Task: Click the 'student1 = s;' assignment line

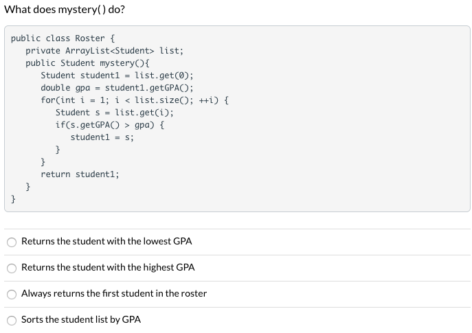Action: click(x=102, y=137)
